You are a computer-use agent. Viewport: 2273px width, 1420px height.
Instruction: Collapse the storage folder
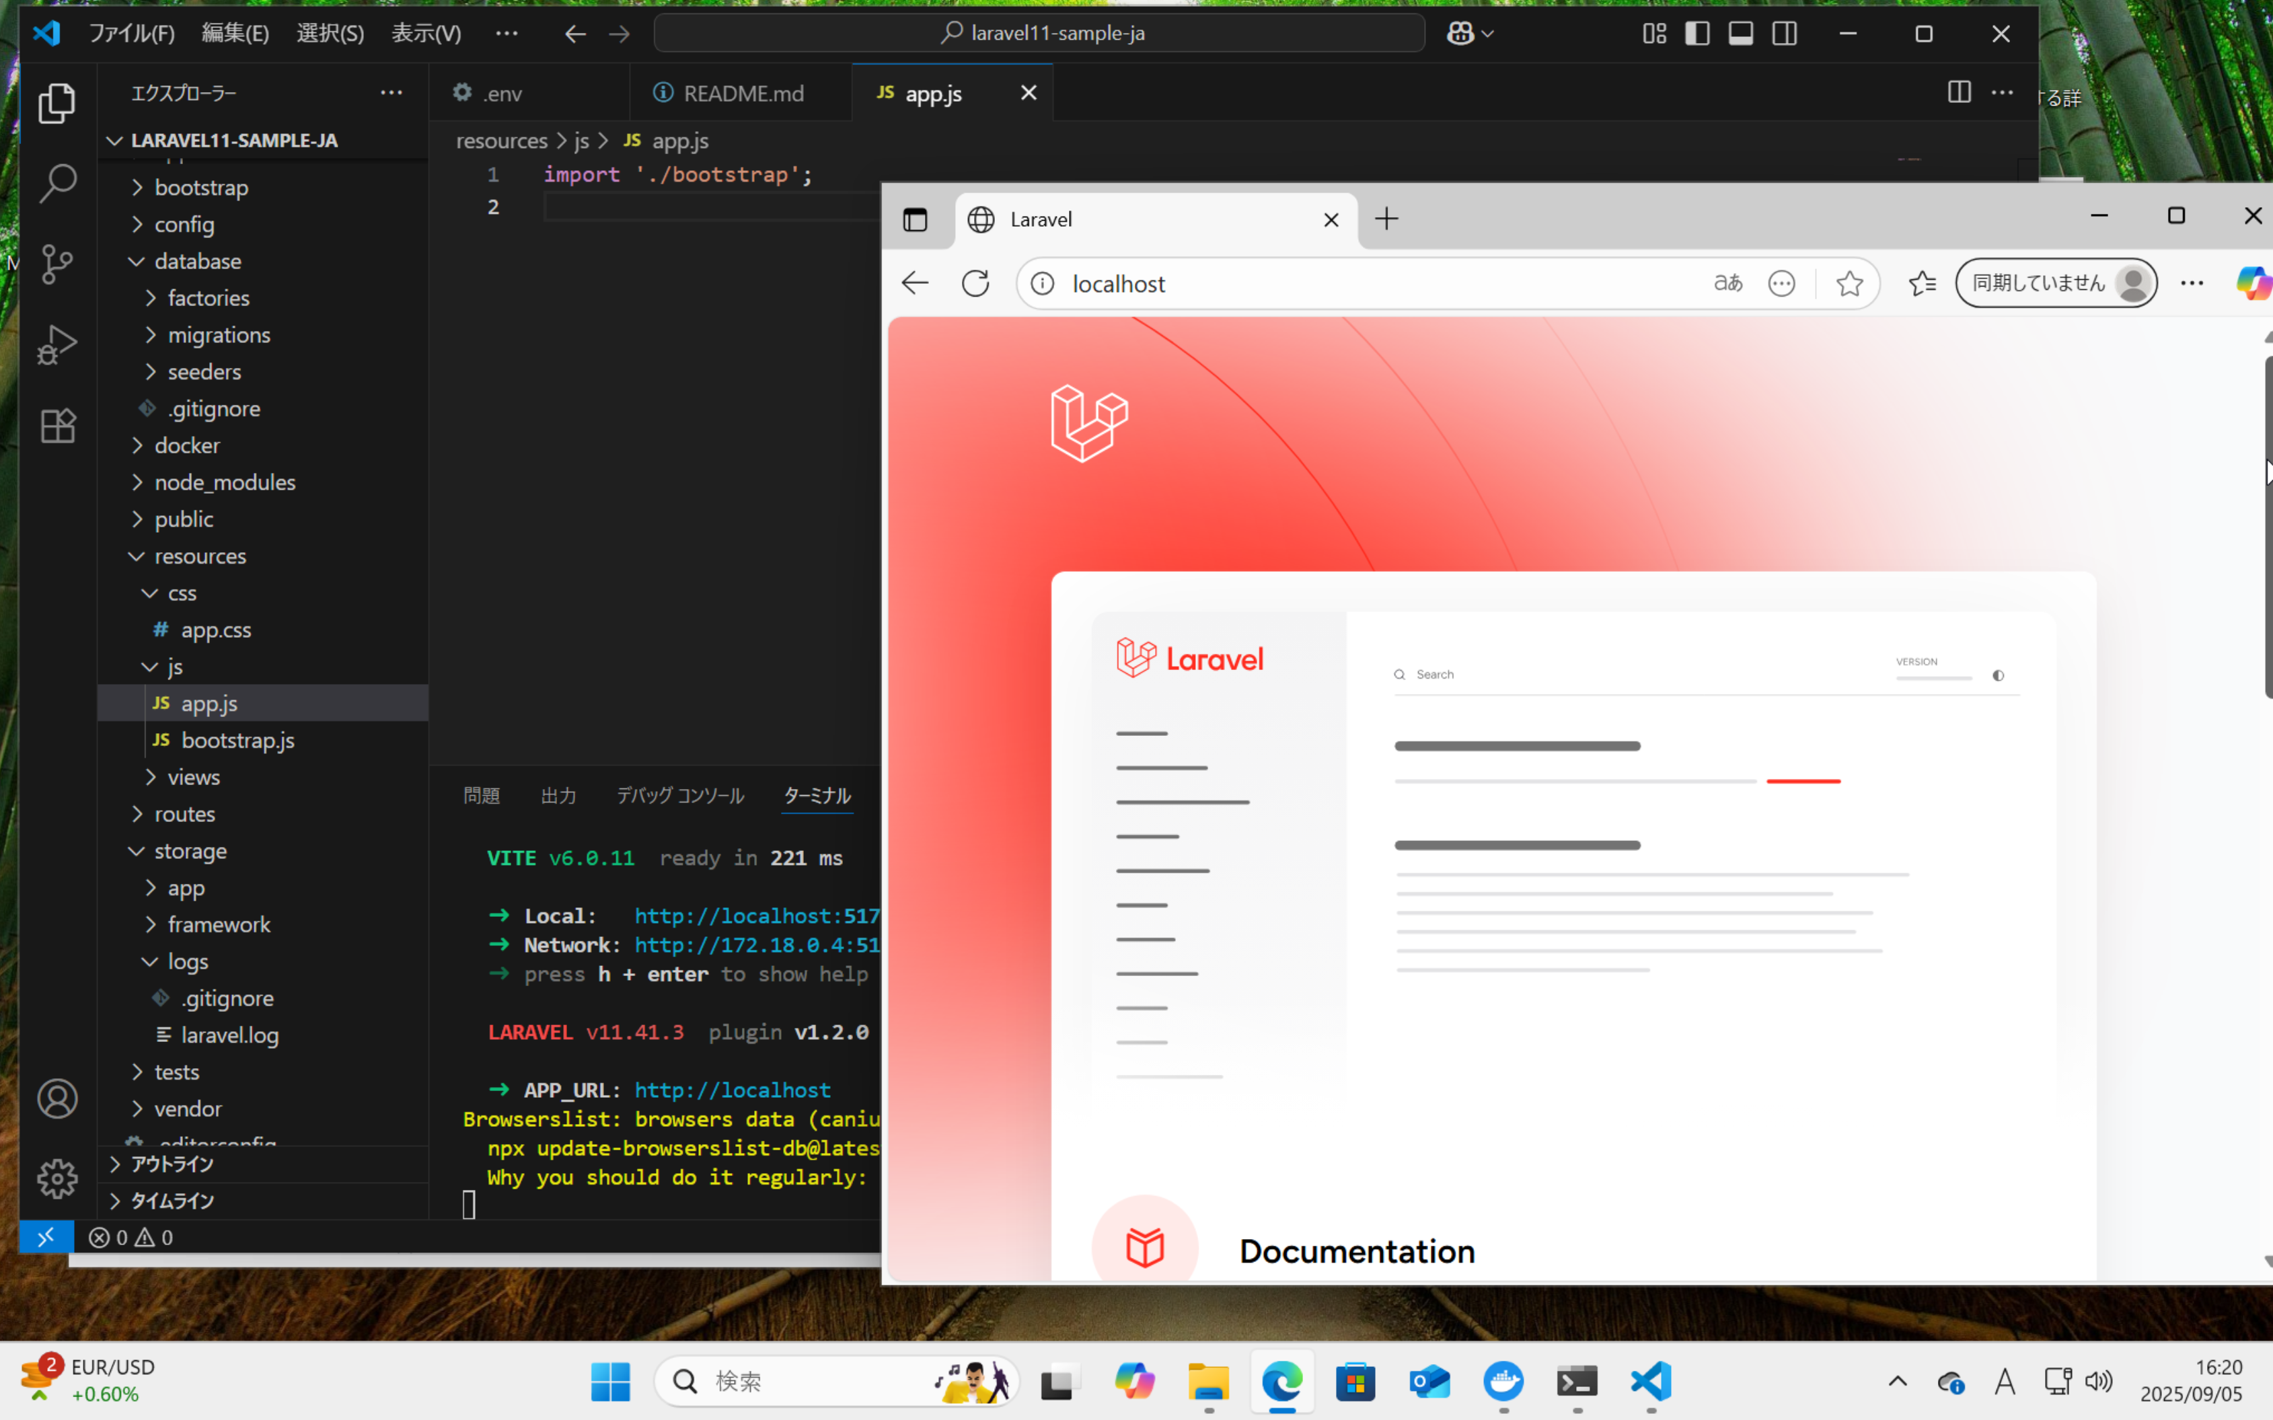190,851
